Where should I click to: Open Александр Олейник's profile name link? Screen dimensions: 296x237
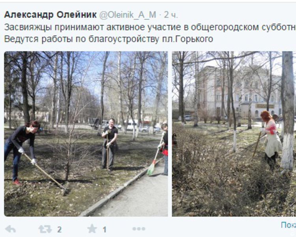pyautogui.click(x=50, y=15)
